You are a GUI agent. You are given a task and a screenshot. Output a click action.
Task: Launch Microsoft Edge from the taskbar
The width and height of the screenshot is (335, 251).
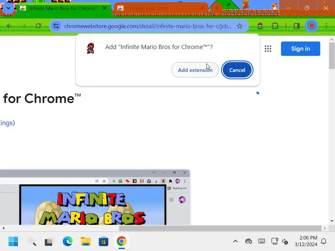point(67,242)
